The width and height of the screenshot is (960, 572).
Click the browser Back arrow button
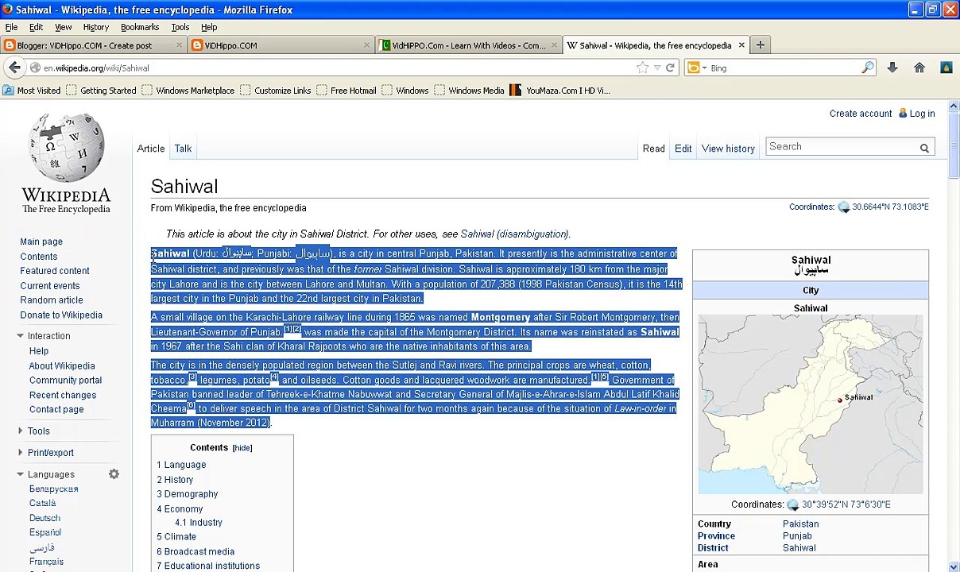click(x=14, y=68)
